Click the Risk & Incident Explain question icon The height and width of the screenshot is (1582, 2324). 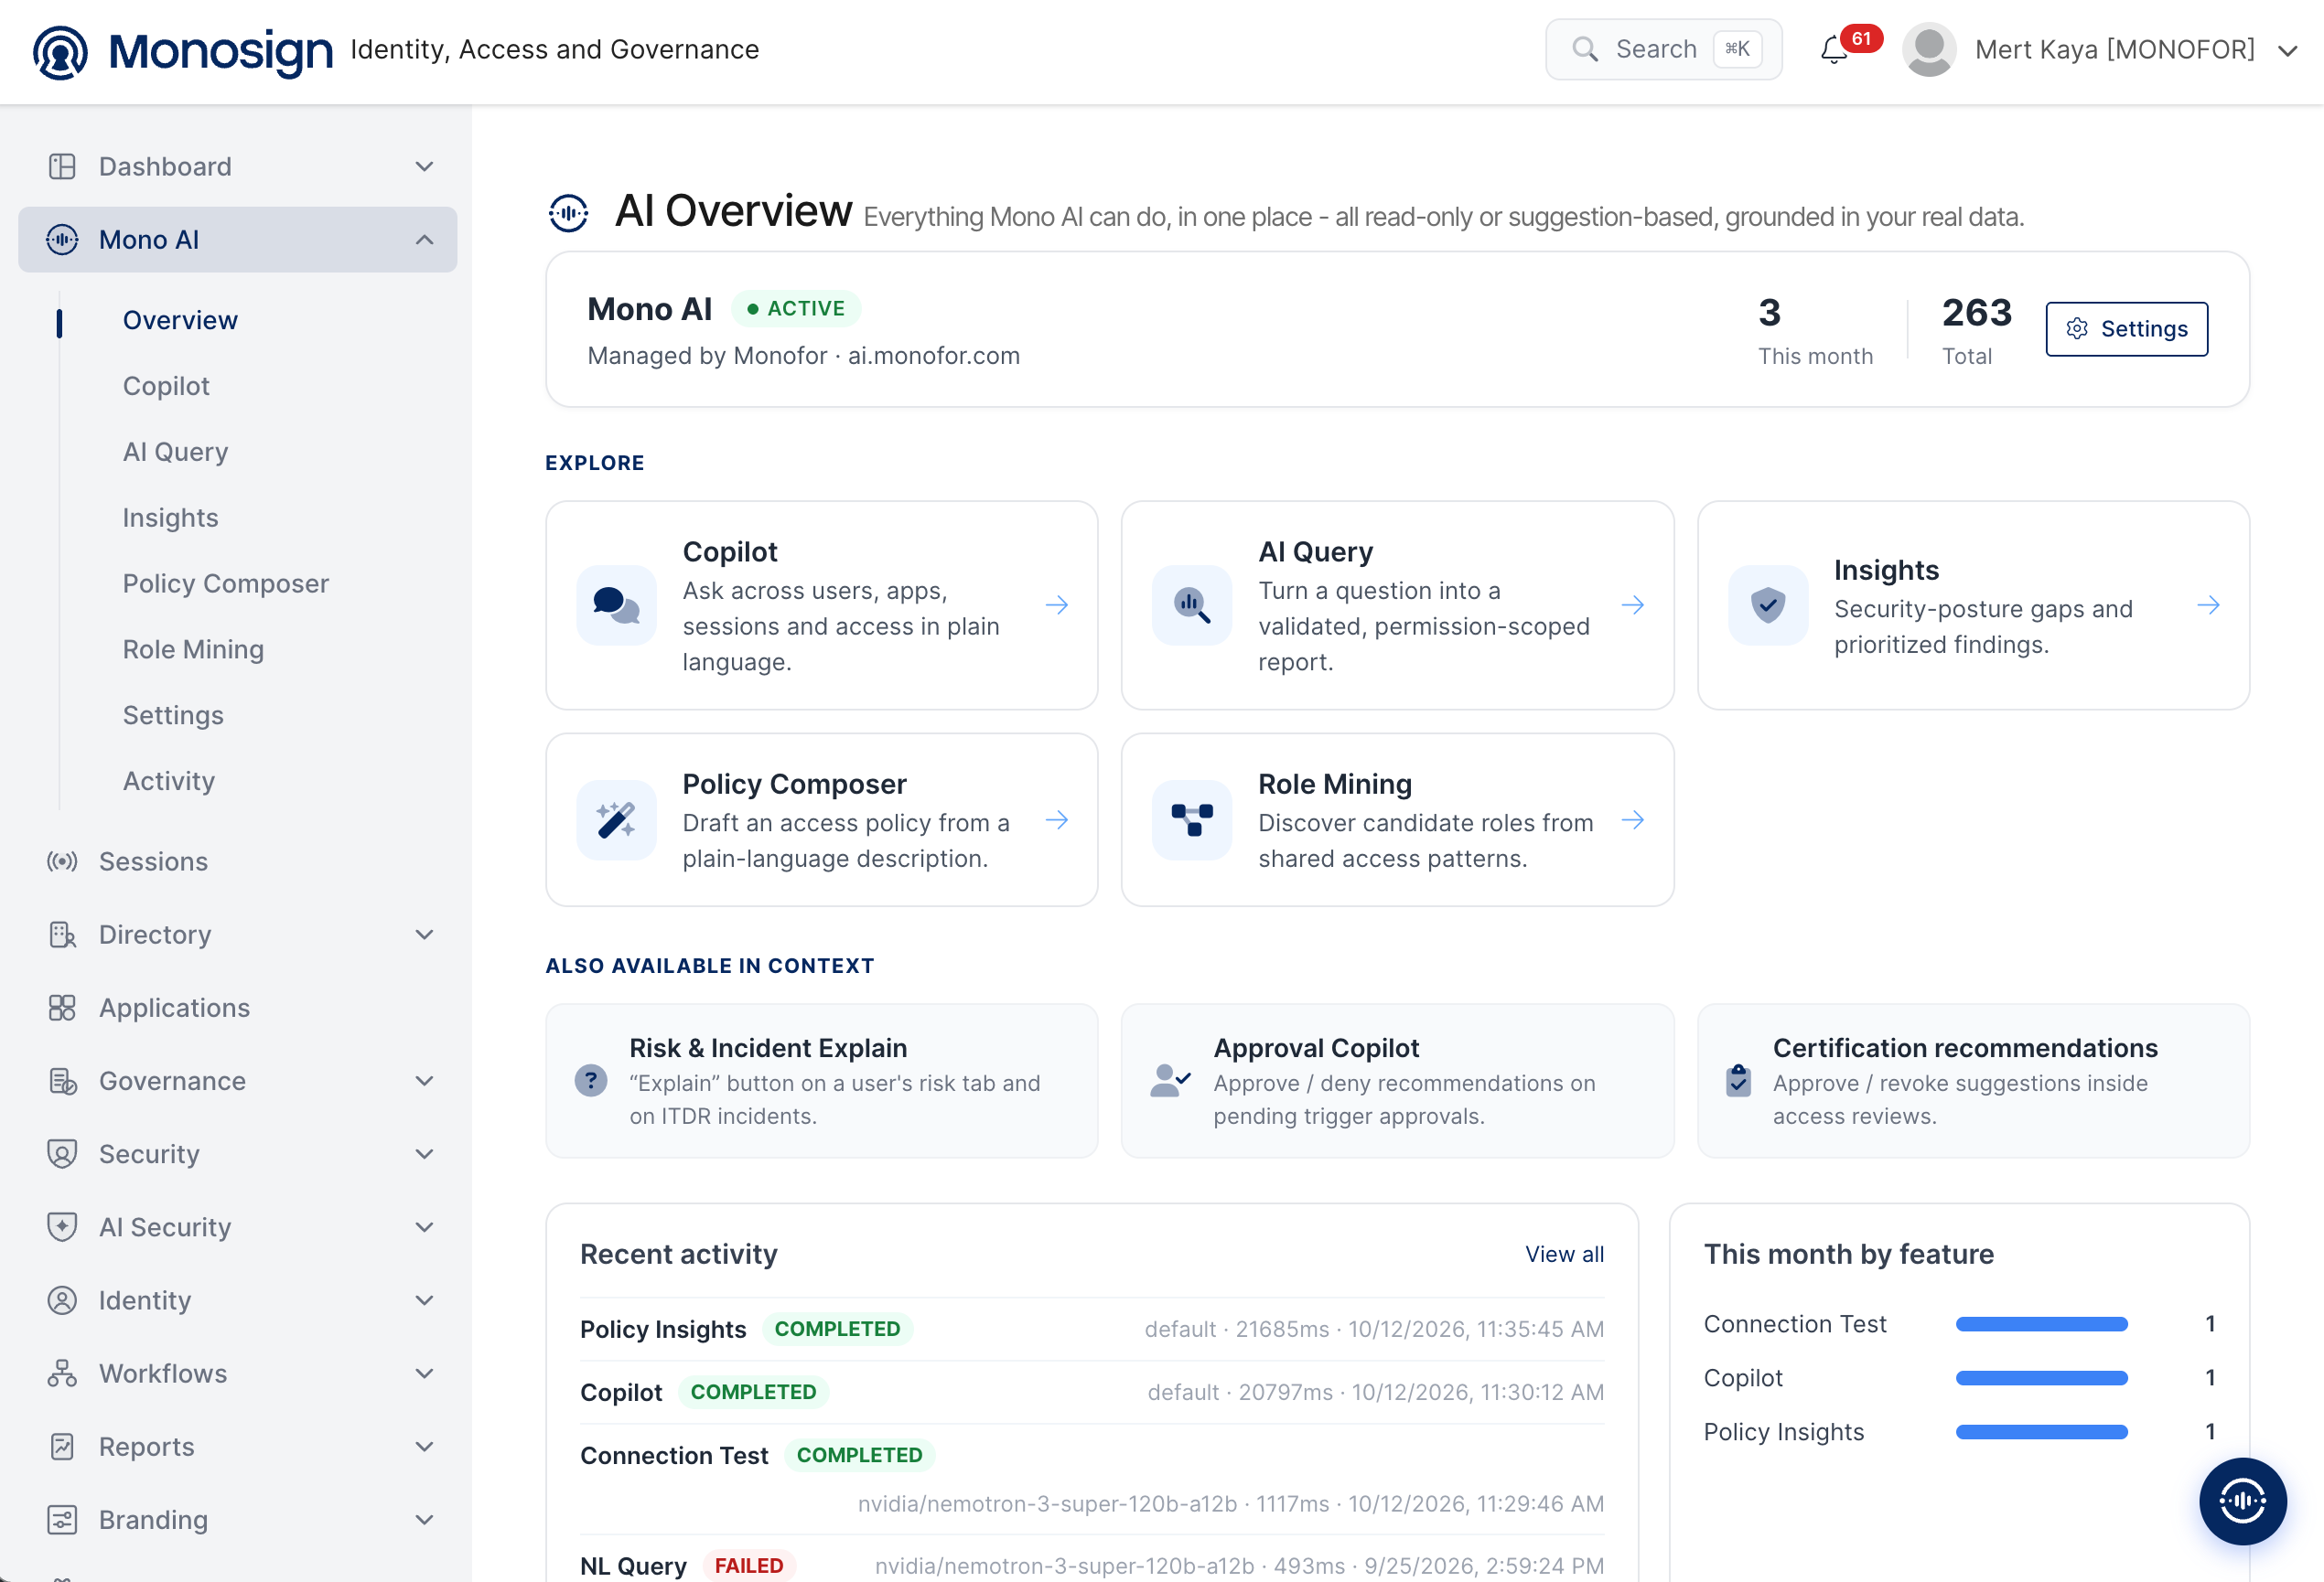pos(590,1080)
